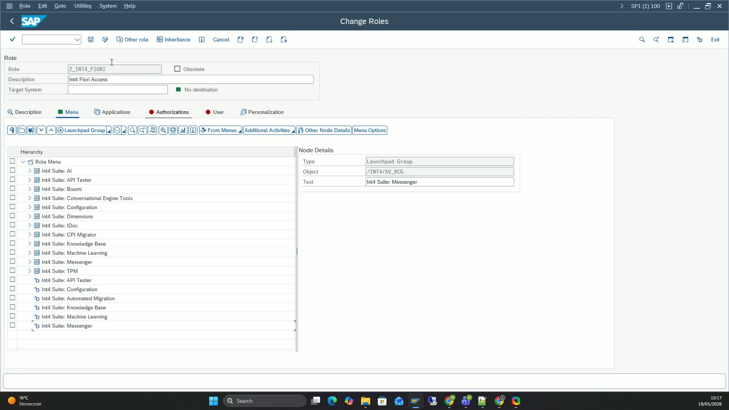Click the Cancel button
The height and width of the screenshot is (410, 729).
click(221, 39)
